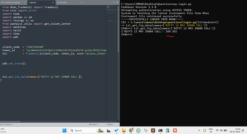
Task: Click the taskbar Search box
Action: point(87,130)
